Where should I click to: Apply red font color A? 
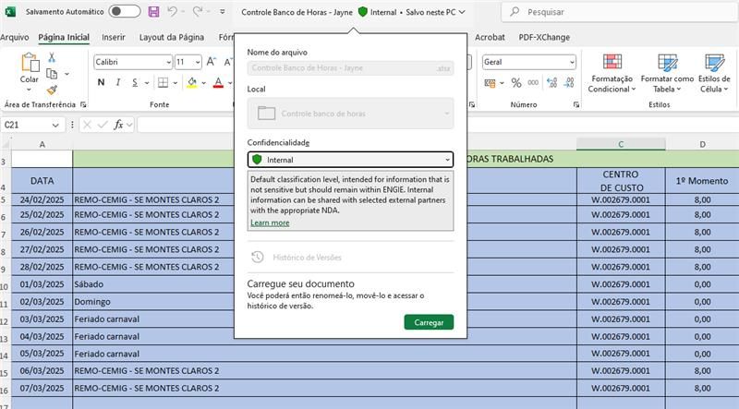tap(218, 83)
